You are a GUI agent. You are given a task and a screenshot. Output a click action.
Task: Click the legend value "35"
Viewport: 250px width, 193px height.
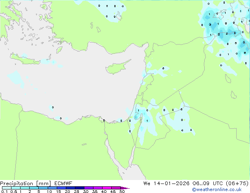[95, 191]
